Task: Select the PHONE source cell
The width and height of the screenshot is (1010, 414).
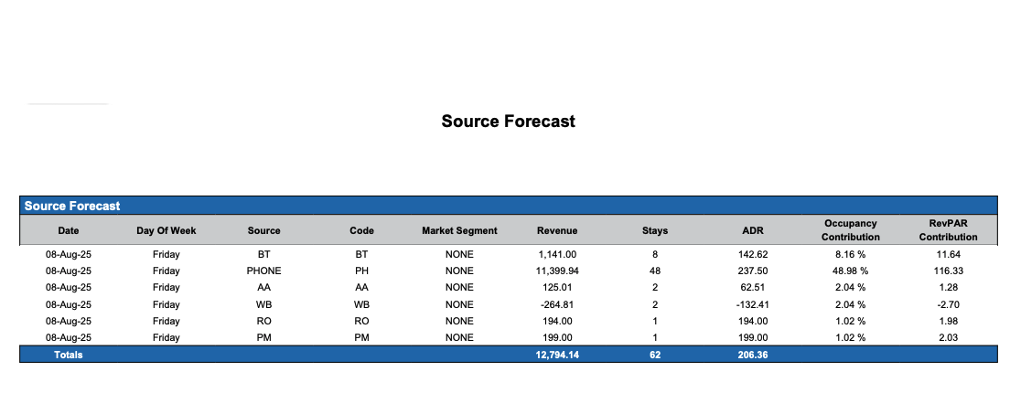Action: tap(263, 271)
